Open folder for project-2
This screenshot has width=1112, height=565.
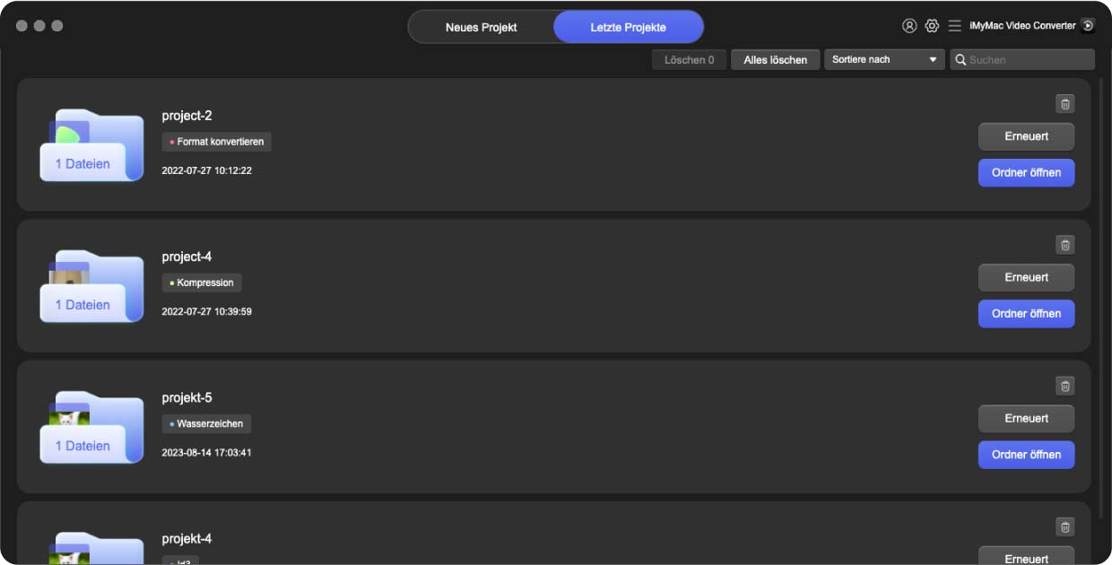click(1026, 172)
